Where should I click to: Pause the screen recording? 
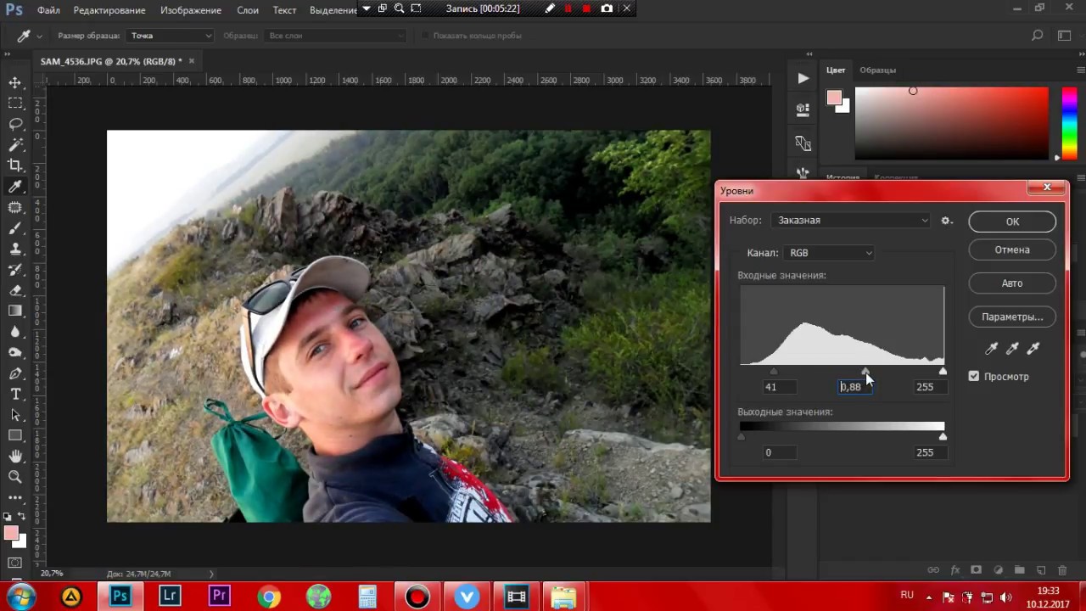pos(568,8)
